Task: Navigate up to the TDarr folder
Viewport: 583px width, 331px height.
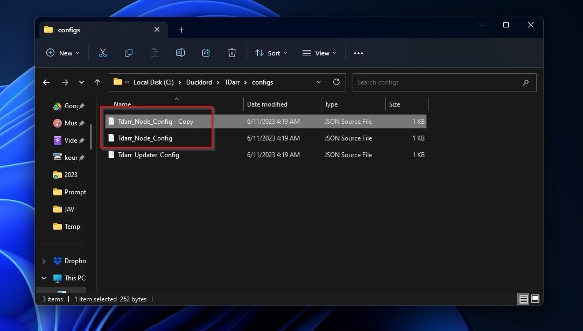Action: pos(97,82)
